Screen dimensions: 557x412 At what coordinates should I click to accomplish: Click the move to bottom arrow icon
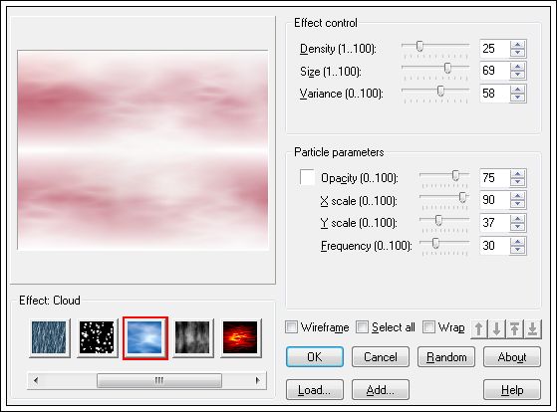pyautogui.click(x=532, y=329)
